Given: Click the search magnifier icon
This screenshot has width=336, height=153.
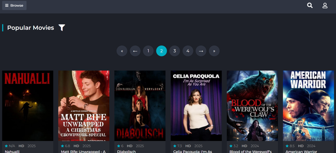Looking at the screenshot, I should click(x=310, y=5).
